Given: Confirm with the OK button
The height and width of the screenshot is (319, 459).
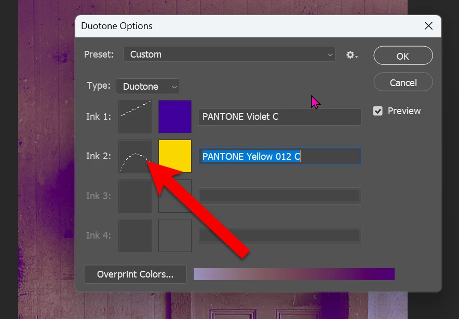Looking at the screenshot, I should pos(403,56).
